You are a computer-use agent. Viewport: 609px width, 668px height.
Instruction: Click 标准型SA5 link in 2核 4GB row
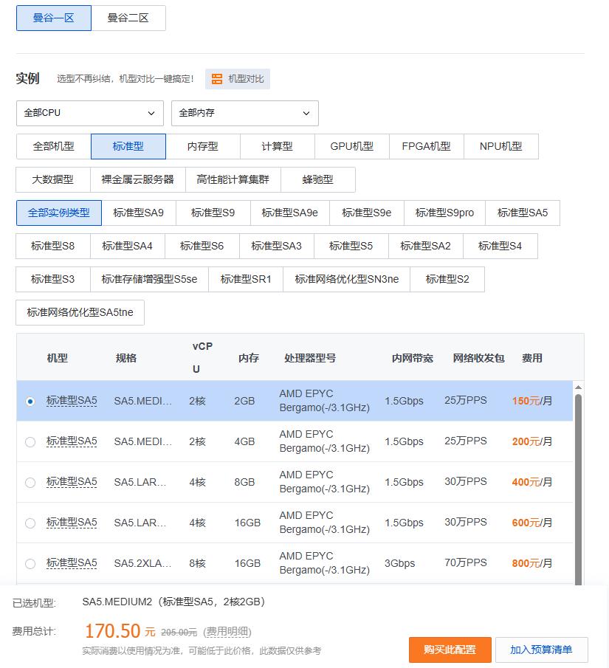(x=72, y=441)
